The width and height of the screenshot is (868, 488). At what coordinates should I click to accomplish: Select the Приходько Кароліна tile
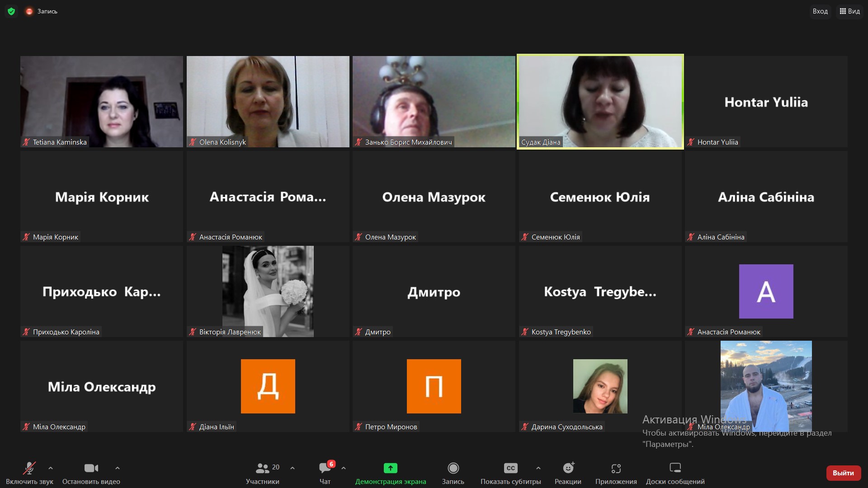(x=102, y=291)
